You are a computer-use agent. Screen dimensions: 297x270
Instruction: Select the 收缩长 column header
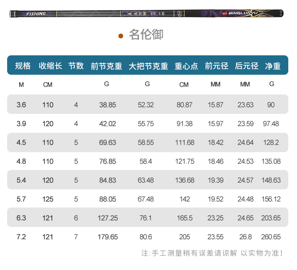[50, 66]
